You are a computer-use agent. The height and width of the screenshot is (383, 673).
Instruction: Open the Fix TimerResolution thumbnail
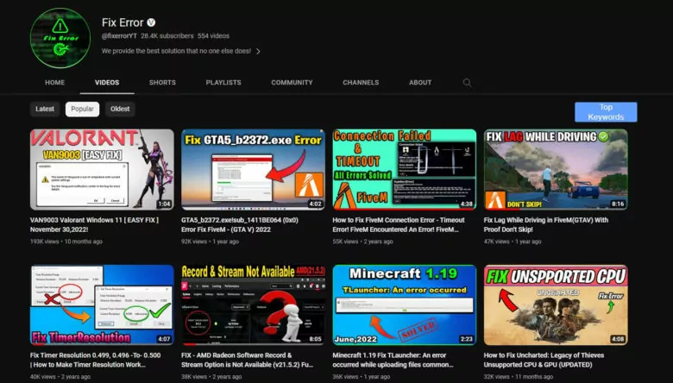tap(102, 305)
